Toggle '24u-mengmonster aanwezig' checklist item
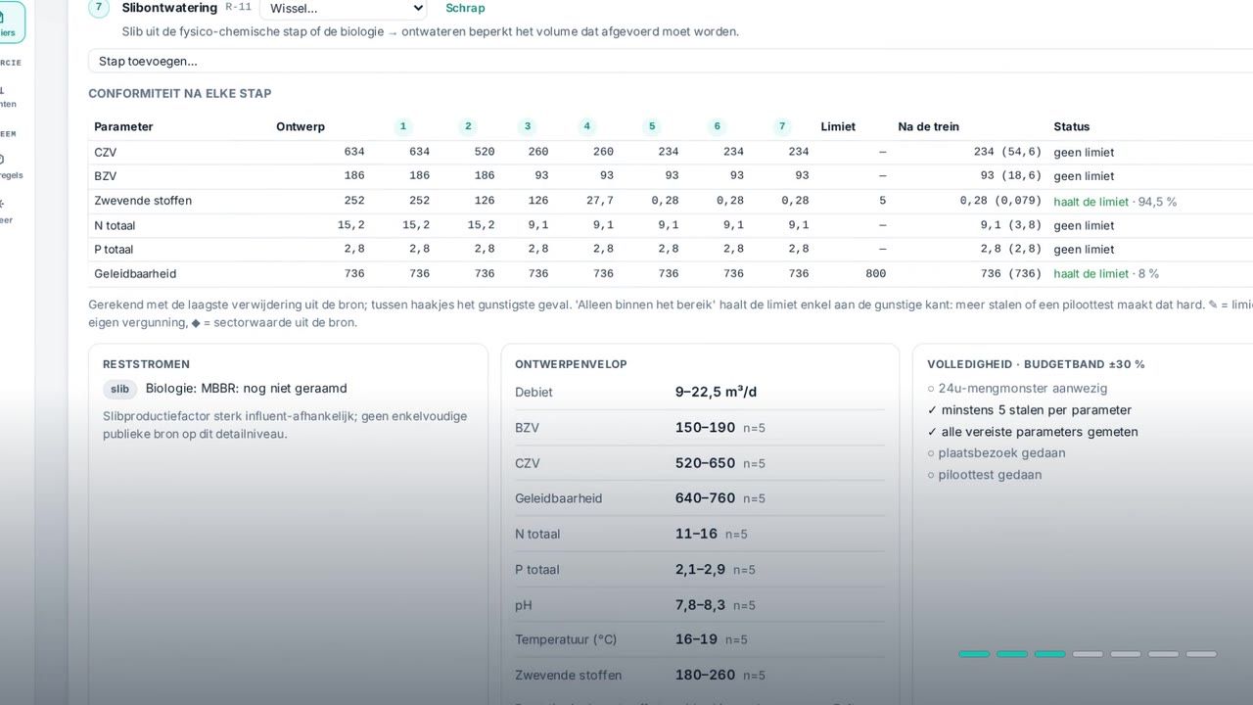This screenshot has height=705, width=1253. pyautogui.click(x=1017, y=388)
